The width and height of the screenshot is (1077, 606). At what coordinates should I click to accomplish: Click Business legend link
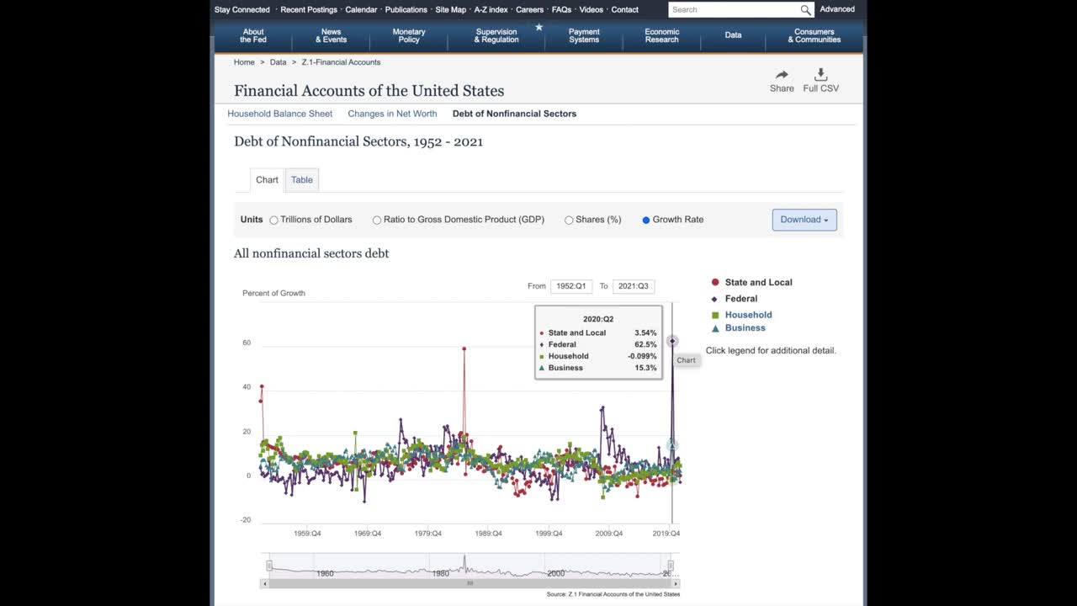pyautogui.click(x=745, y=328)
